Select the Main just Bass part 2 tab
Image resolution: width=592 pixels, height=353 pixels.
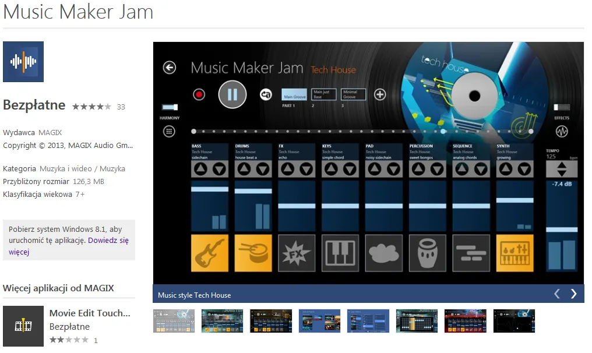point(324,94)
